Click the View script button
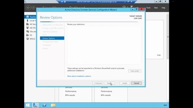 135,71
